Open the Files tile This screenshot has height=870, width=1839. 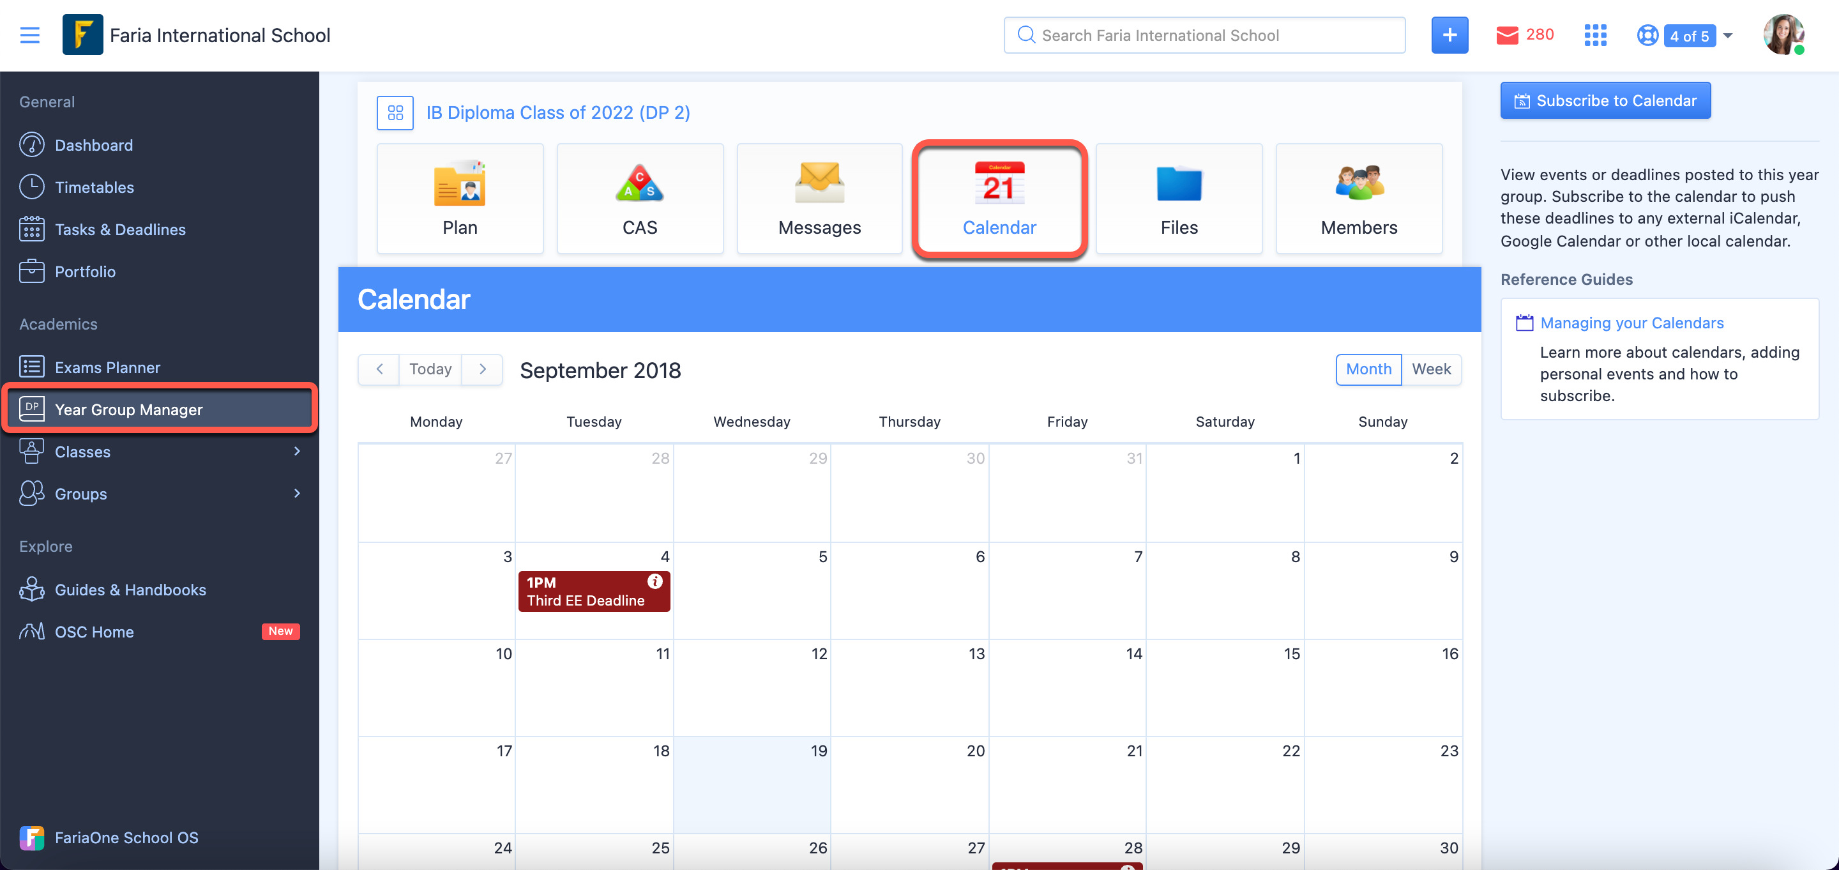(1179, 199)
